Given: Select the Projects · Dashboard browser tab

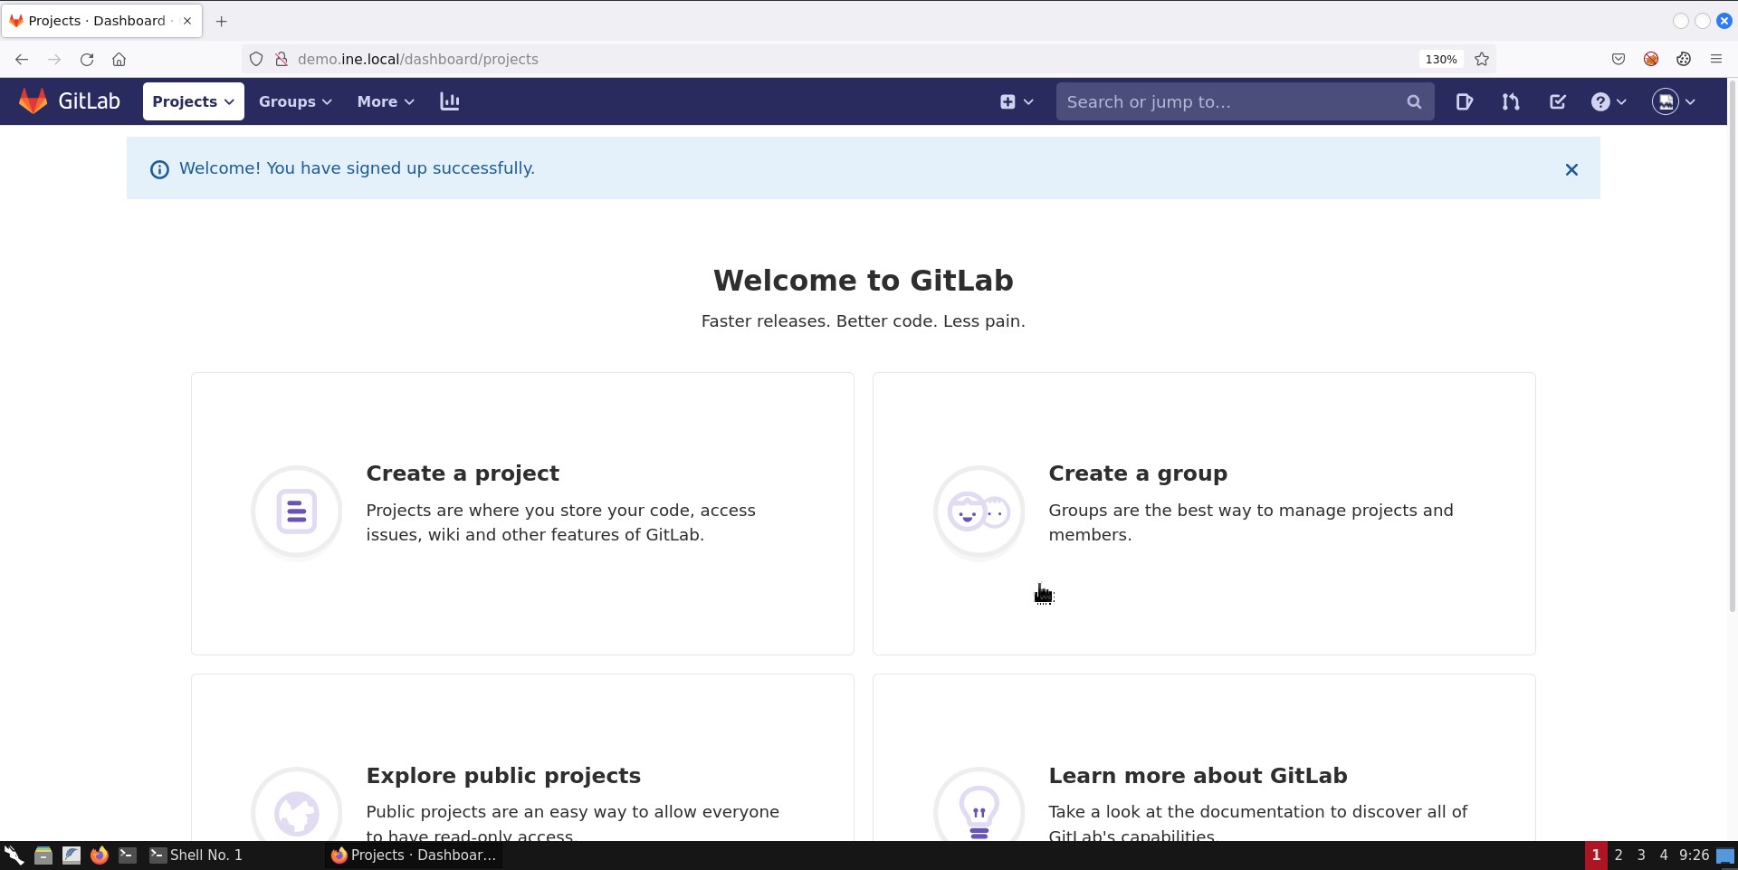Looking at the screenshot, I should 101,21.
